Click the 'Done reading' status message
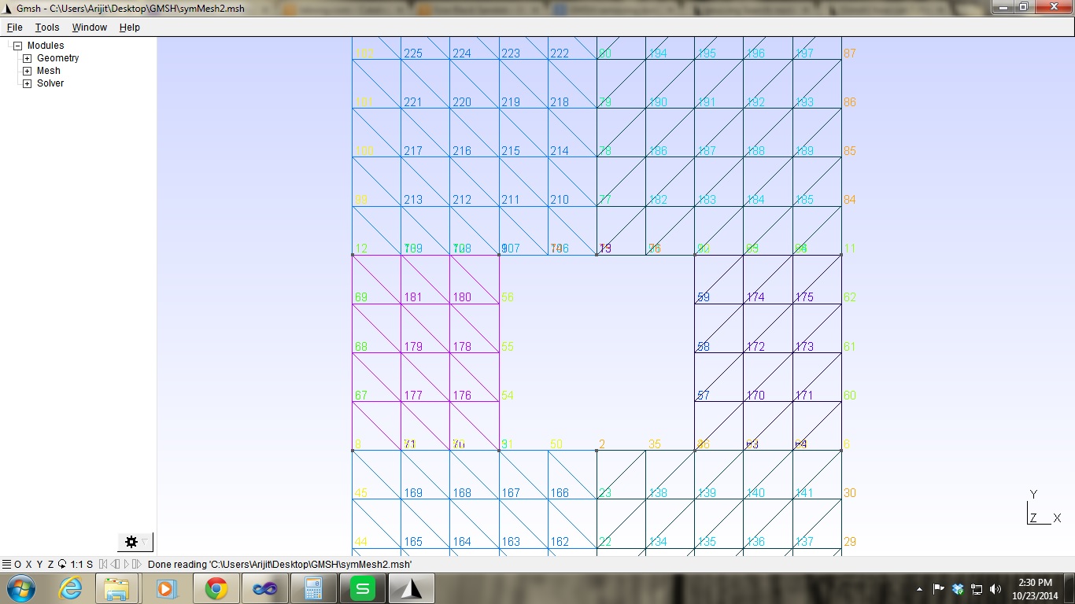The width and height of the screenshot is (1075, 604). [279, 564]
